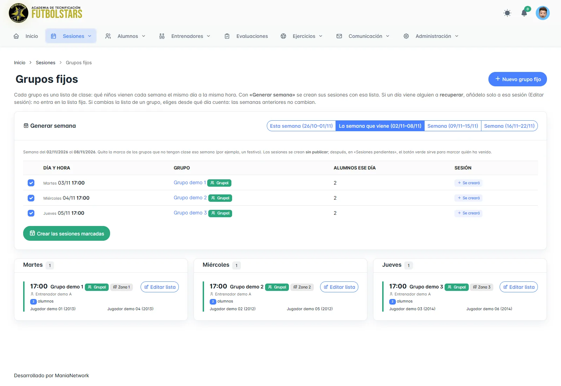Go to Sesiones breadcrumb link
This screenshot has height=386, width=561.
click(x=46, y=62)
